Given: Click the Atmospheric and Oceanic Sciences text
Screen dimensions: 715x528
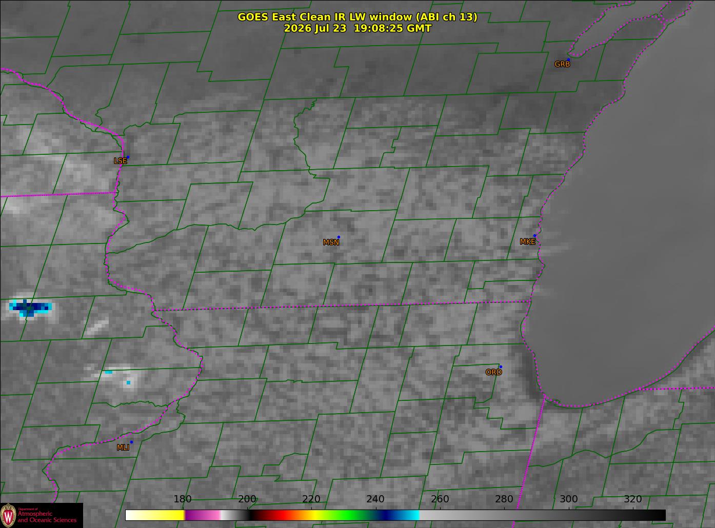Looking at the screenshot, I should (x=47, y=517).
